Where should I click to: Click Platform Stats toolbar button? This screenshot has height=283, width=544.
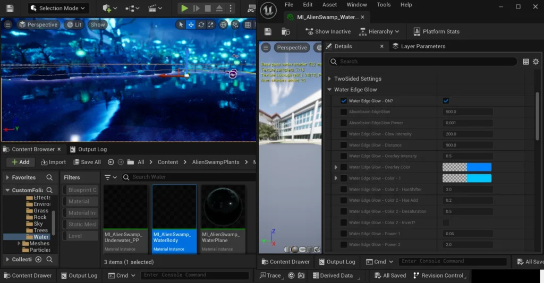[435, 32]
